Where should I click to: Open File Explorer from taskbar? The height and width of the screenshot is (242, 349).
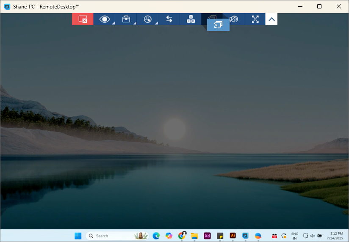coord(194,236)
